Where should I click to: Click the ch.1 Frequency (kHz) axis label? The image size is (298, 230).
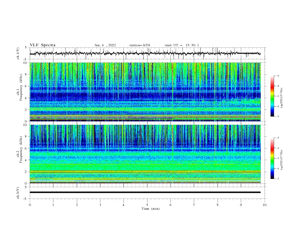pos(20,87)
